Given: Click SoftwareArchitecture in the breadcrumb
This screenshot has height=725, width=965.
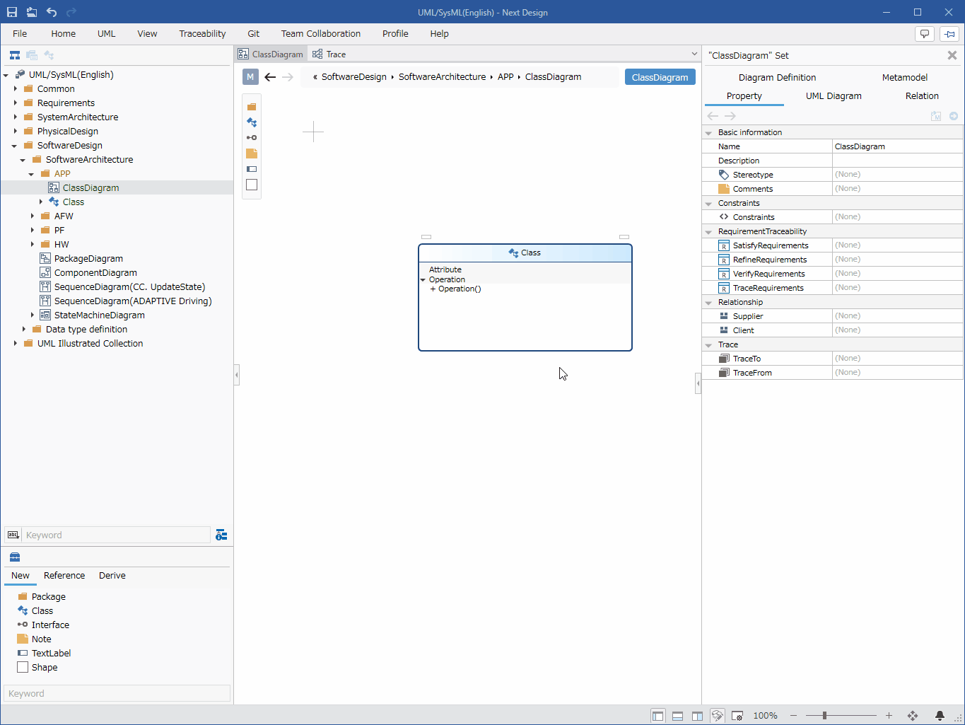Looking at the screenshot, I should point(442,77).
